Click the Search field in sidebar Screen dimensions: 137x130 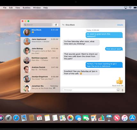(x=38, y=25)
